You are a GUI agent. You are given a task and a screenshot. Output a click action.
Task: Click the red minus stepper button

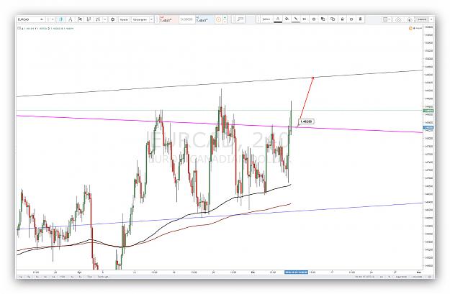click(225, 22)
